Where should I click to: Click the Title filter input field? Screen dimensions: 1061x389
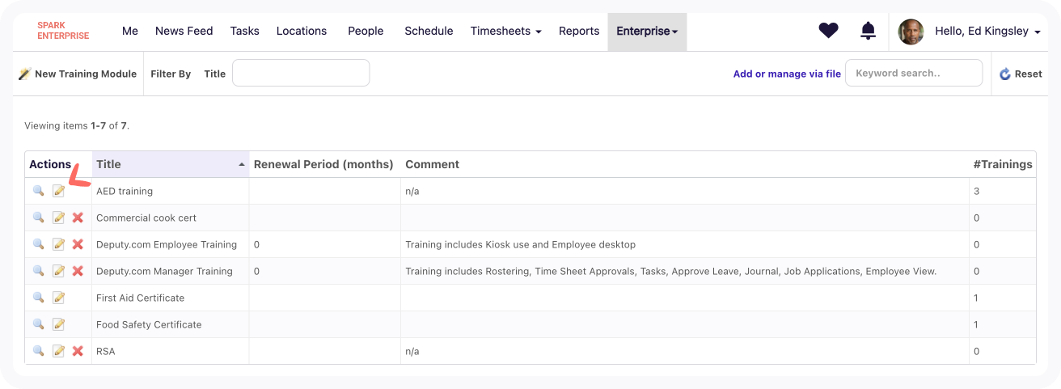pyautogui.click(x=301, y=73)
